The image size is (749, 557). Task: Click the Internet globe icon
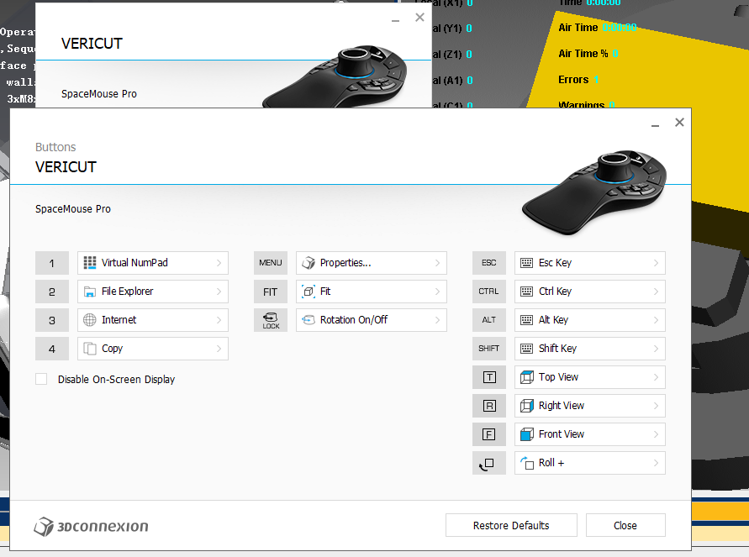pyautogui.click(x=90, y=320)
